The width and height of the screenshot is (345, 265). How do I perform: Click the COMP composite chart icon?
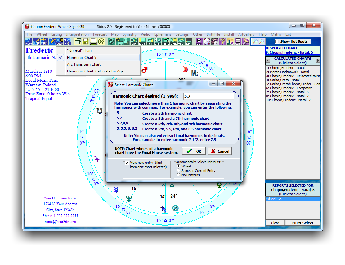[x=60, y=41]
